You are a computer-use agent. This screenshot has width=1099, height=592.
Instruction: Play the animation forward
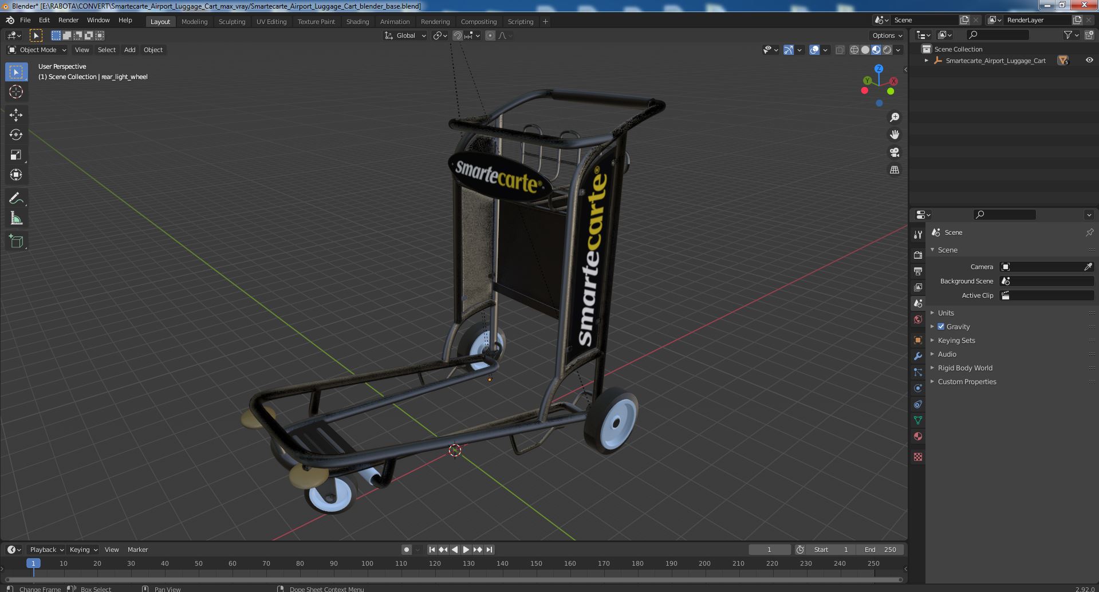pyautogui.click(x=466, y=550)
